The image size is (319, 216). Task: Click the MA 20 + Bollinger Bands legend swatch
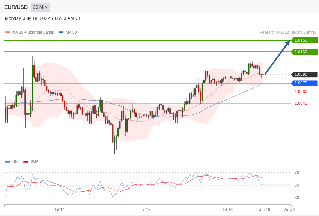tap(8, 33)
